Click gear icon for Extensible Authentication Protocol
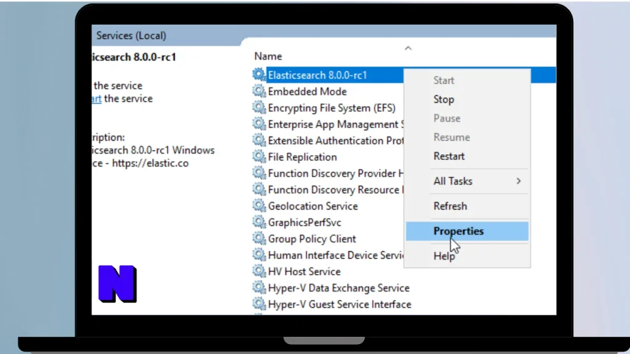Image resolution: width=630 pixels, height=354 pixels. (259, 141)
